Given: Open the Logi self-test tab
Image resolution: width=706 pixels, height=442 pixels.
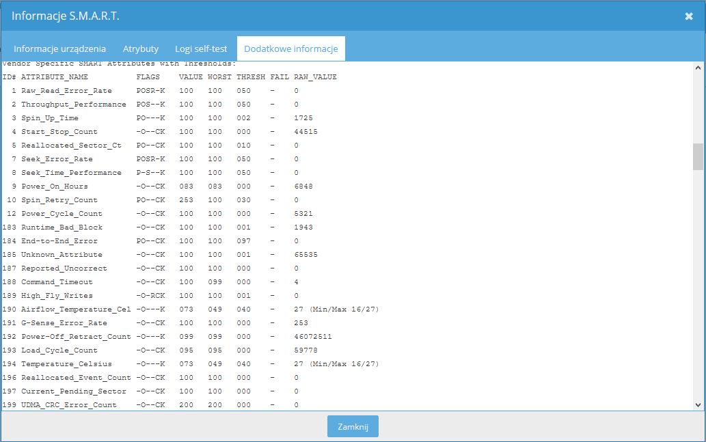Looking at the screenshot, I should [201, 49].
